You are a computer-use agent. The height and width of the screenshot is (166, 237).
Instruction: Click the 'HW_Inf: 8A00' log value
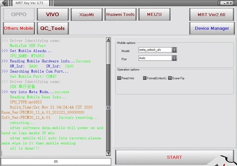24,66
